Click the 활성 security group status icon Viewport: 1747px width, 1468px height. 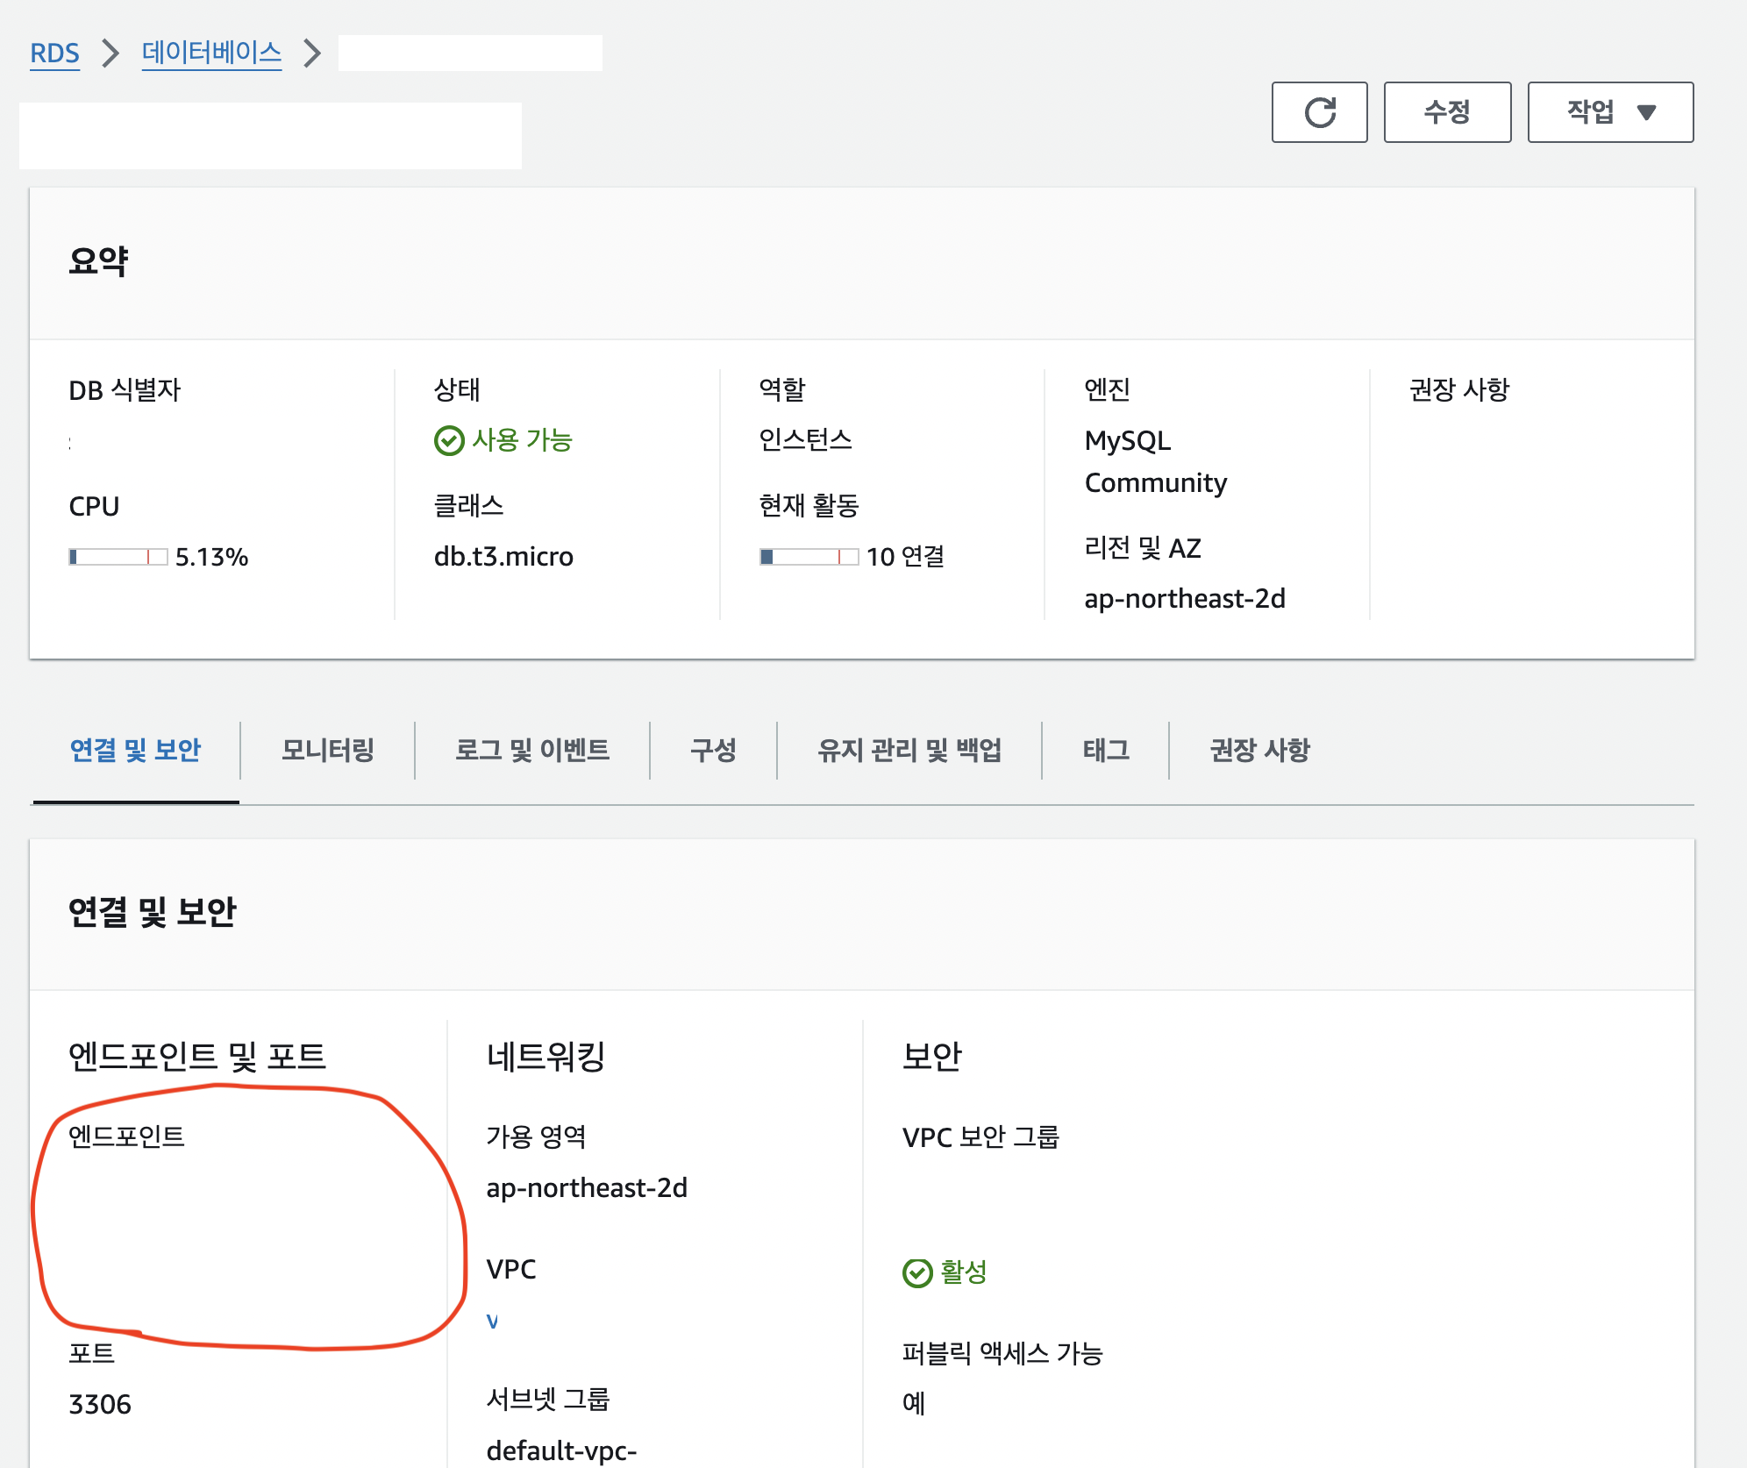point(917,1272)
